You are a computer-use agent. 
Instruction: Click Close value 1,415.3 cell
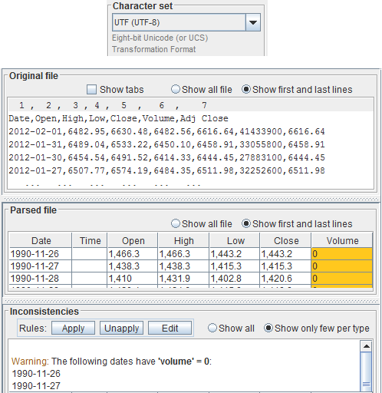pyautogui.click(x=285, y=266)
